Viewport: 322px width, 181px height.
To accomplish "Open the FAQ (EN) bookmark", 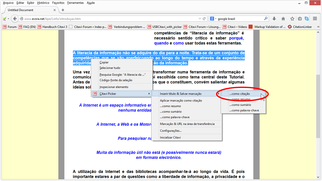I will click(x=27, y=27).
